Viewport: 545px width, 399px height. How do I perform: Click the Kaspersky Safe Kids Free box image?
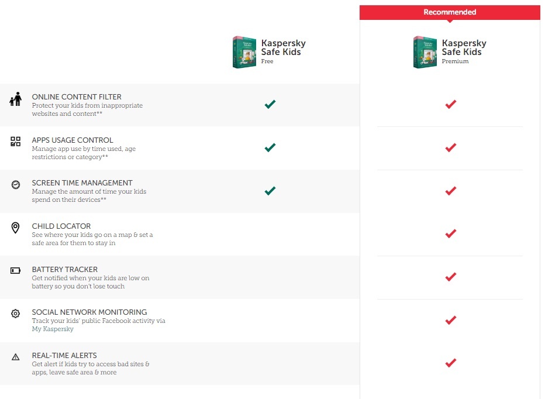[244, 52]
